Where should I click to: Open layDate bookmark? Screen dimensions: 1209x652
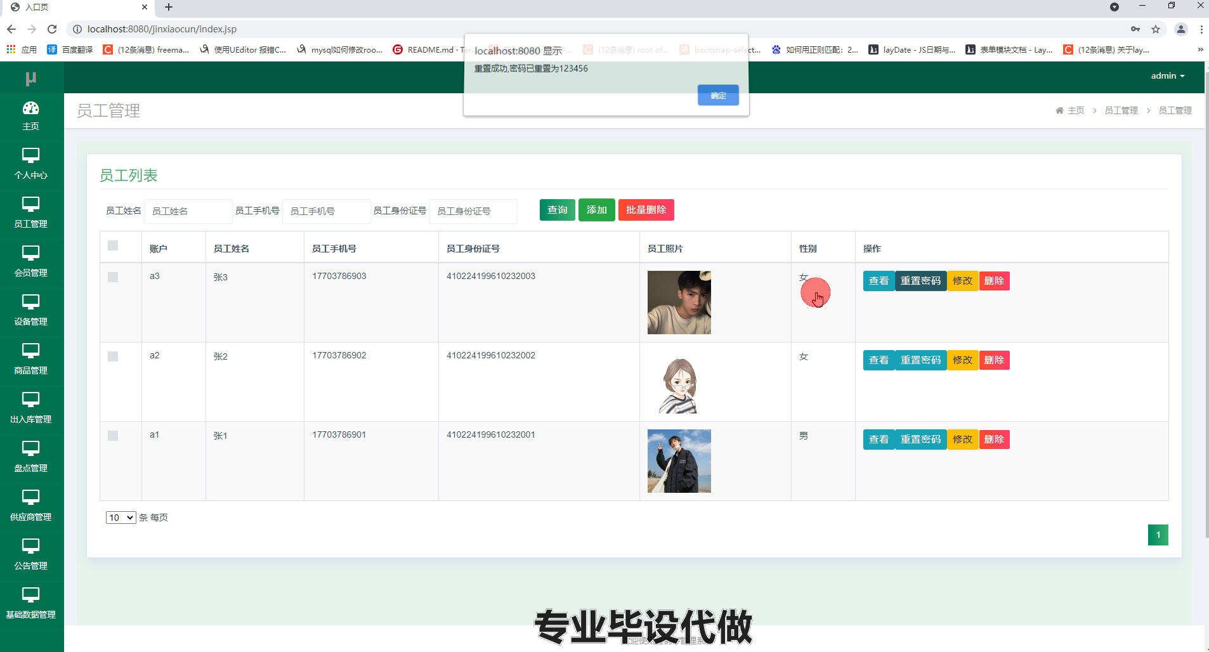coord(912,49)
